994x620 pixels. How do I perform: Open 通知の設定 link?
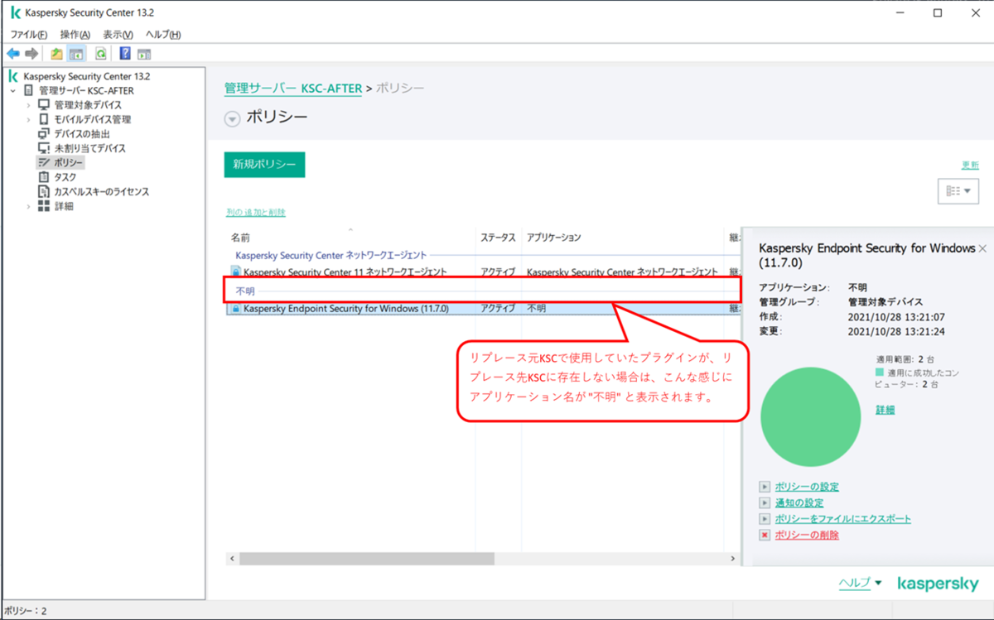pyautogui.click(x=799, y=502)
